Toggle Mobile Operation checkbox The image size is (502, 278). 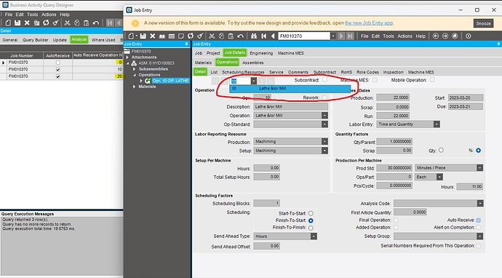tap(433, 80)
